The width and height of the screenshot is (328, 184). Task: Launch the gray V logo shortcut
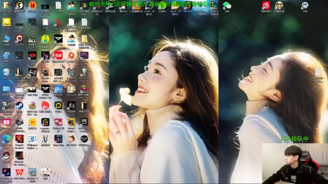pos(45,139)
